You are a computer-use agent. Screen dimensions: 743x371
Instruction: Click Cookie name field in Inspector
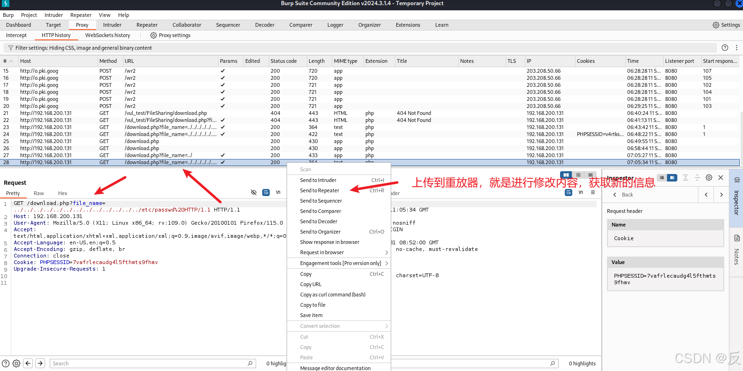click(x=665, y=238)
